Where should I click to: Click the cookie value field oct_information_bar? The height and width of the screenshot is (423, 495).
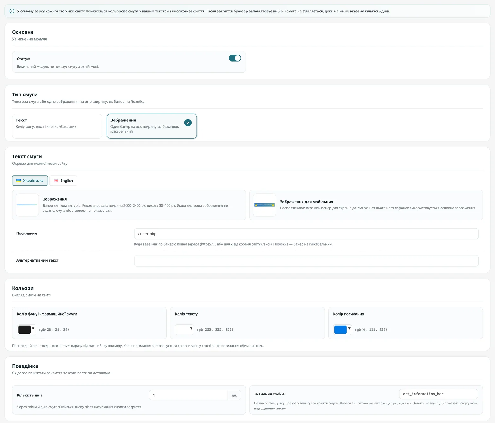tap(438, 394)
